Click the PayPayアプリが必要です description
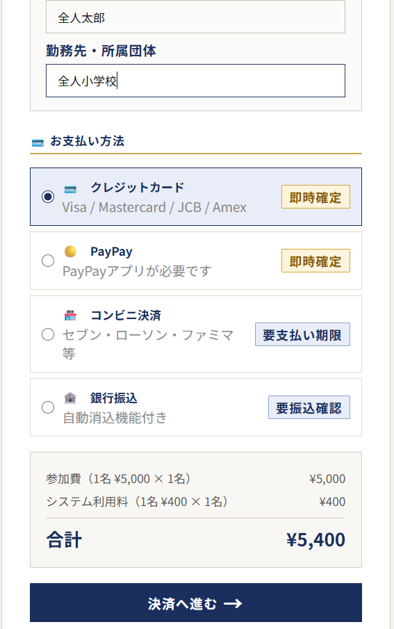The width and height of the screenshot is (394, 629). [137, 271]
